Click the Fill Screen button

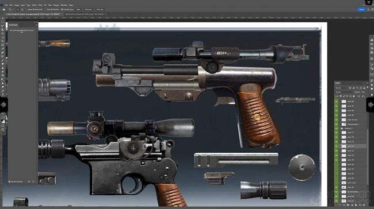tap(100, 10)
